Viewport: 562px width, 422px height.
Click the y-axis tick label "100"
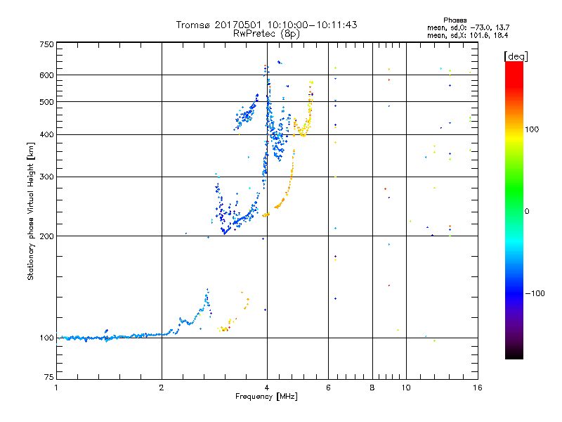[x=46, y=338]
